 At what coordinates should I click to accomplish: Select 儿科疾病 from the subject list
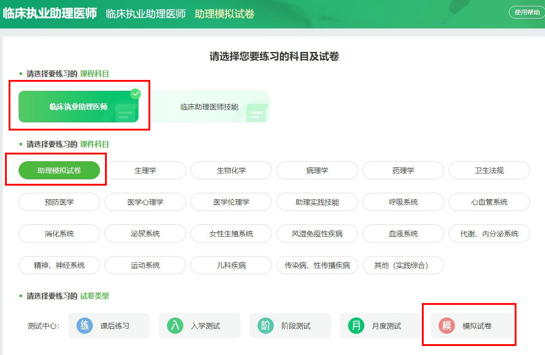(231, 266)
